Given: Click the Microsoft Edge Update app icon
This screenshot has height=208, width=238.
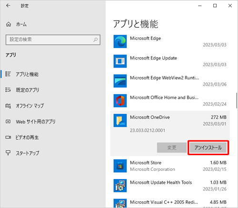Looking at the screenshot, I should [120, 61].
